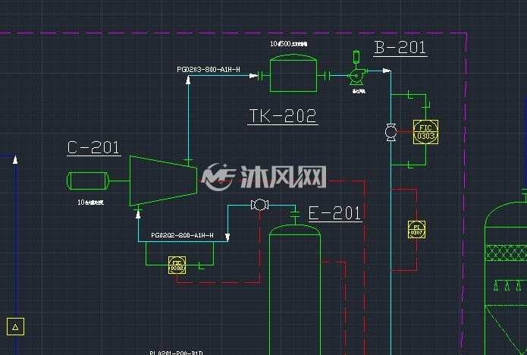Select the control valve beside FIC 0303
The height and width of the screenshot is (355, 527).
[x=391, y=132]
